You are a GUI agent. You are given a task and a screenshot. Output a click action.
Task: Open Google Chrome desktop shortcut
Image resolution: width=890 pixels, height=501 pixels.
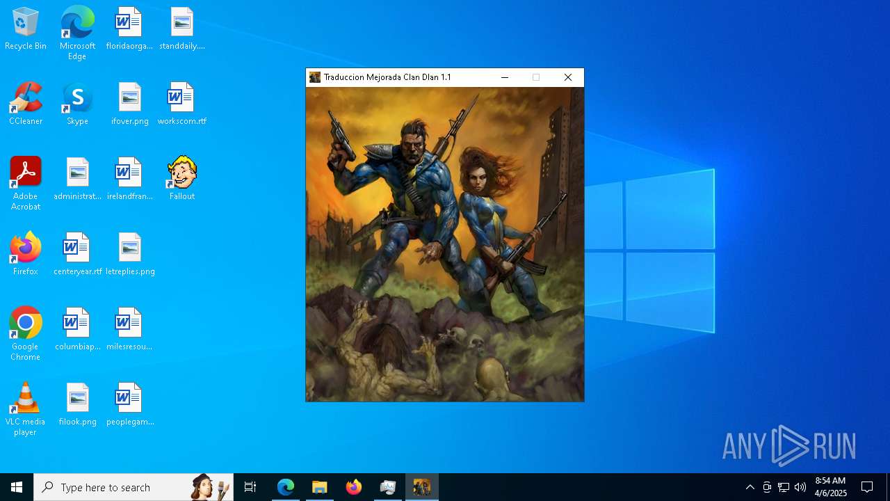tap(26, 334)
